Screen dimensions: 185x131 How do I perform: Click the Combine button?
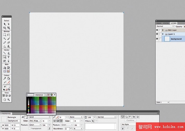pyautogui.click(x=130, y=120)
